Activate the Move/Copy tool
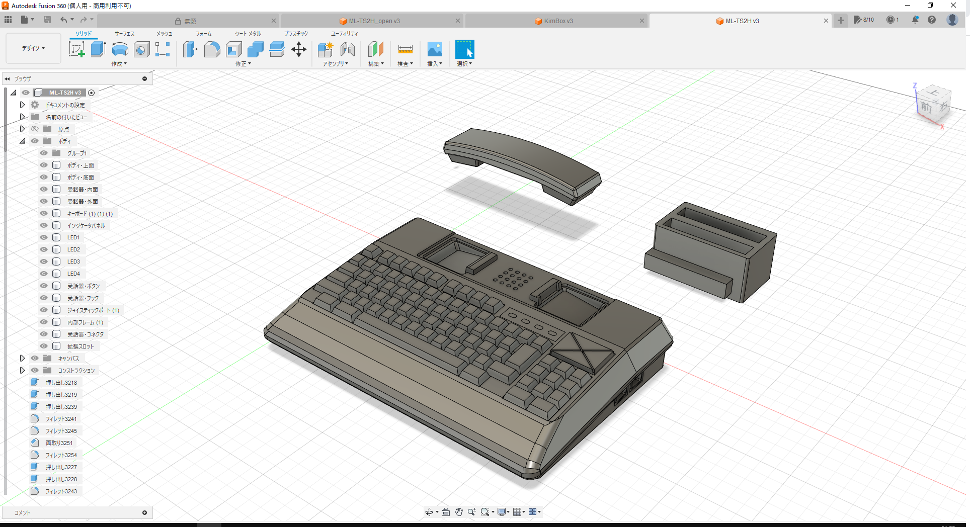This screenshot has height=527, width=970. point(299,49)
